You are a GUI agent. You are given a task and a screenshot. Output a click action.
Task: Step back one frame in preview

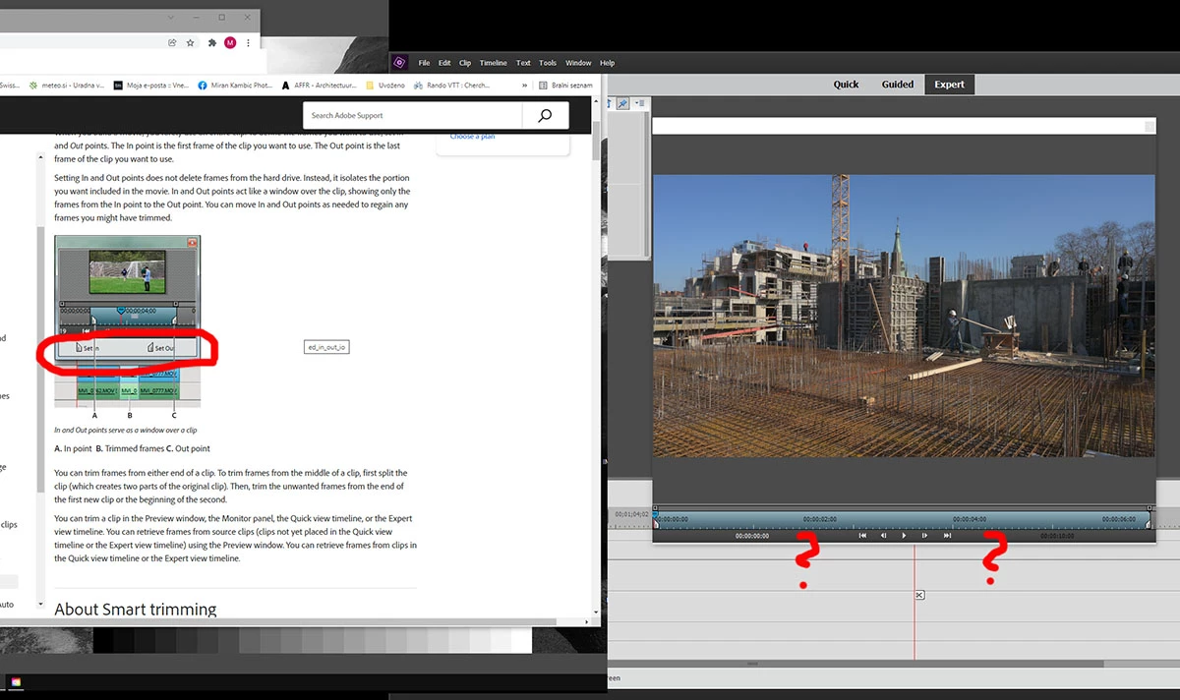883,536
